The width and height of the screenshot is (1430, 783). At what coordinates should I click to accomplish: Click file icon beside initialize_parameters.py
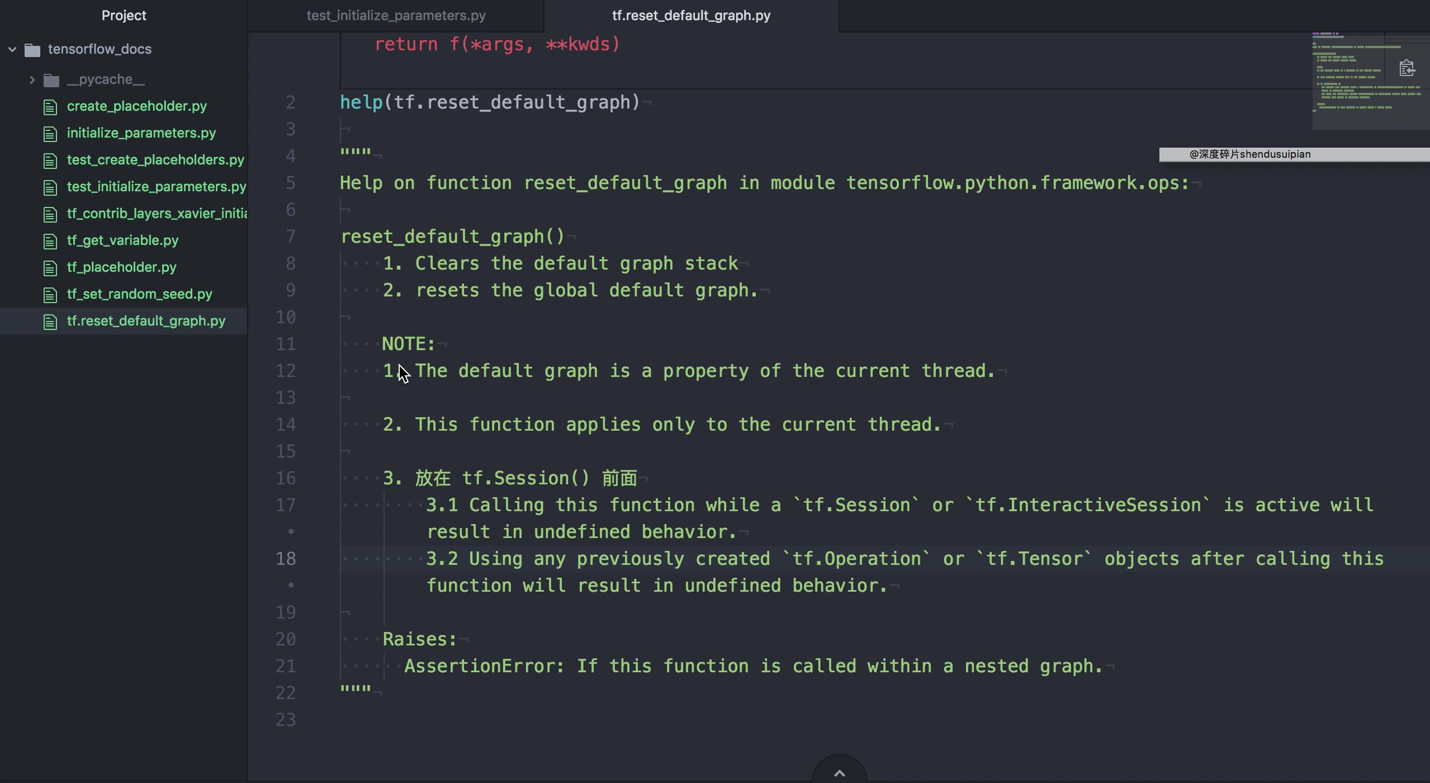(x=50, y=134)
